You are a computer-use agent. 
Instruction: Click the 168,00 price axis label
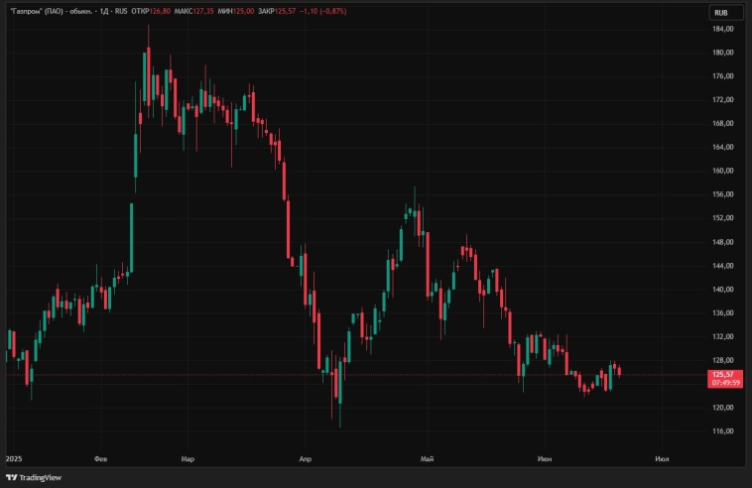click(723, 123)
